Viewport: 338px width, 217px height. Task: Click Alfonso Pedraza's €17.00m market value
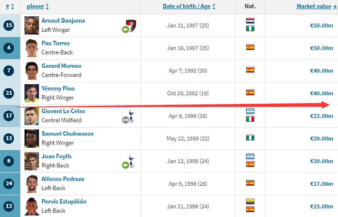coord(322,184)
